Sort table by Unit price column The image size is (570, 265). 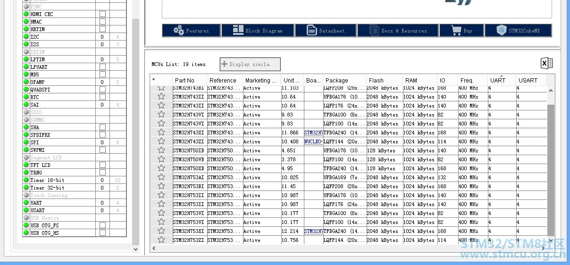pos(292,80)
